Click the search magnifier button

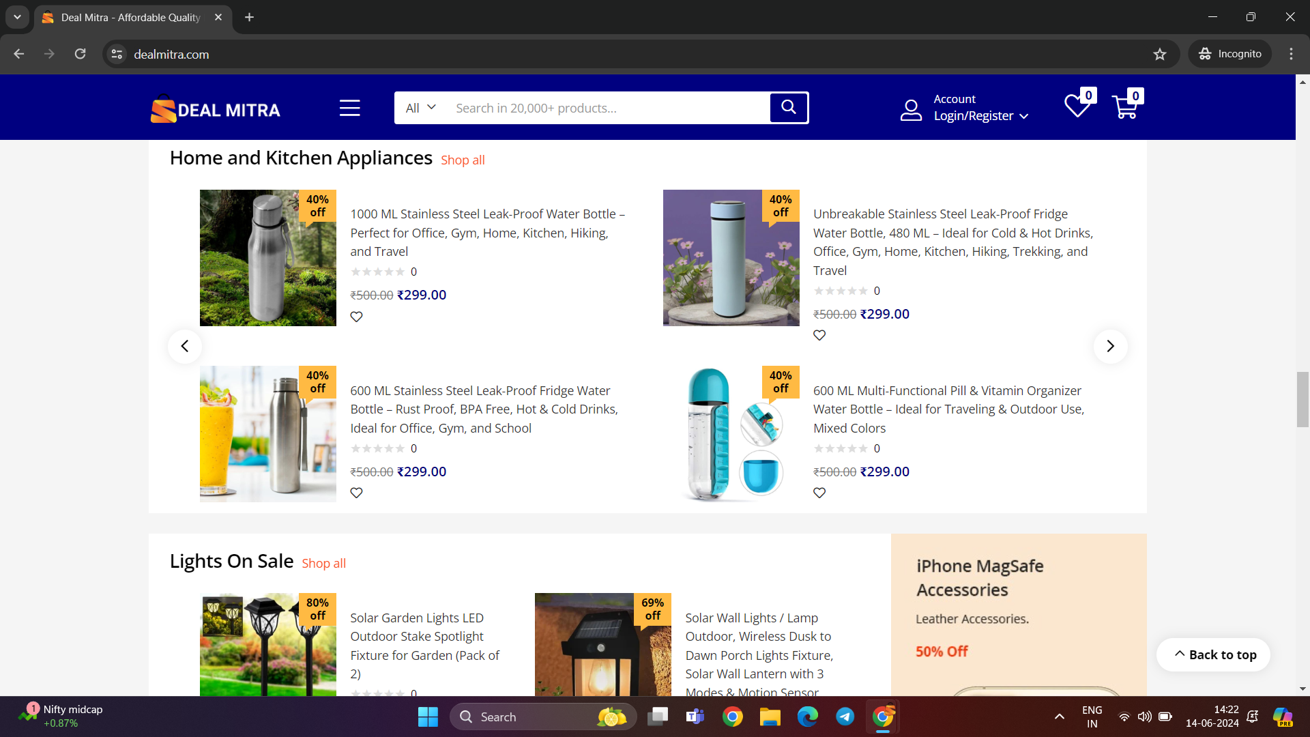(x=789, y=107)
